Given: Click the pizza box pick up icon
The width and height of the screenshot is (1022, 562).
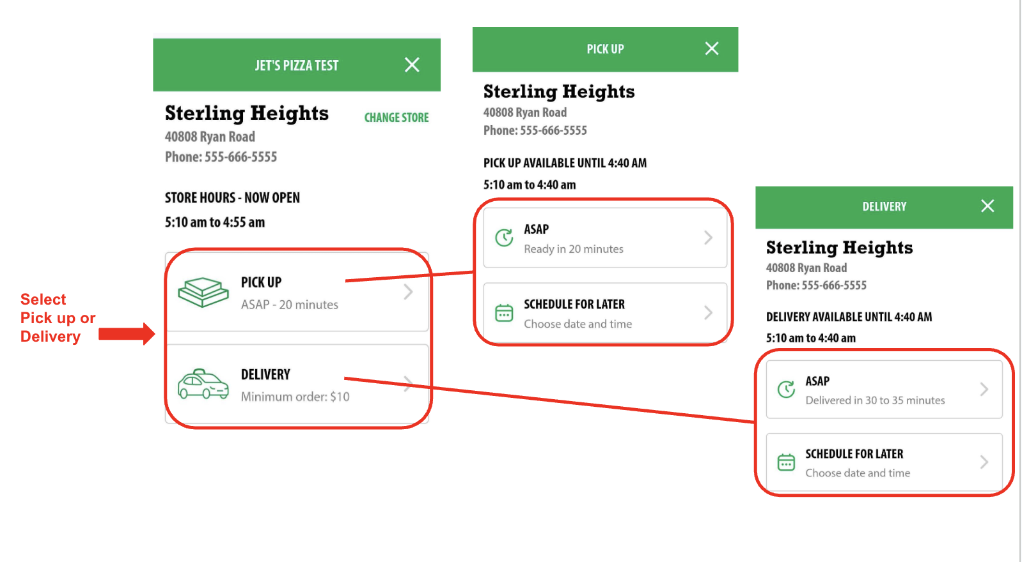Looking at the screenshot, I should [x=203, y=292].
